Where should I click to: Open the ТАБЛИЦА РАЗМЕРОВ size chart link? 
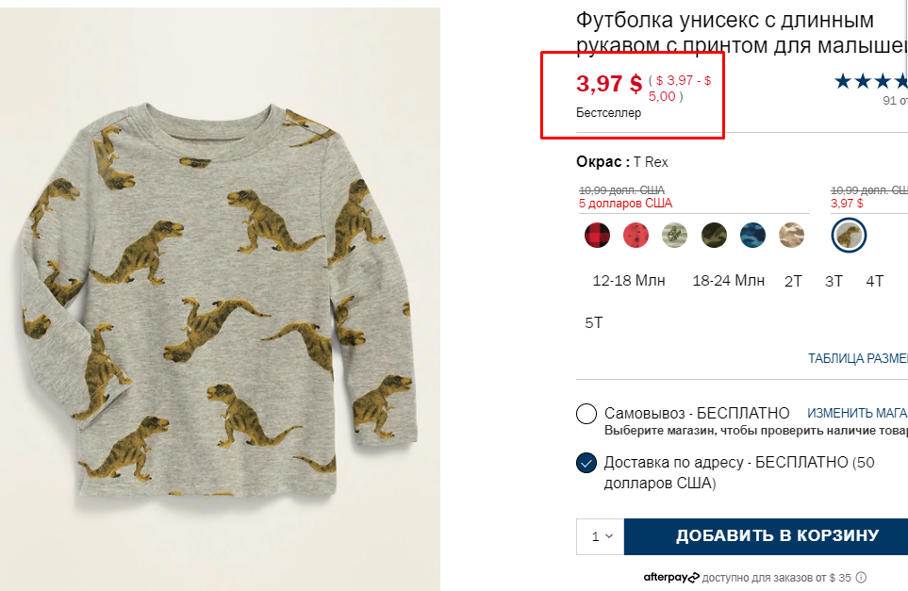[857, 359]
